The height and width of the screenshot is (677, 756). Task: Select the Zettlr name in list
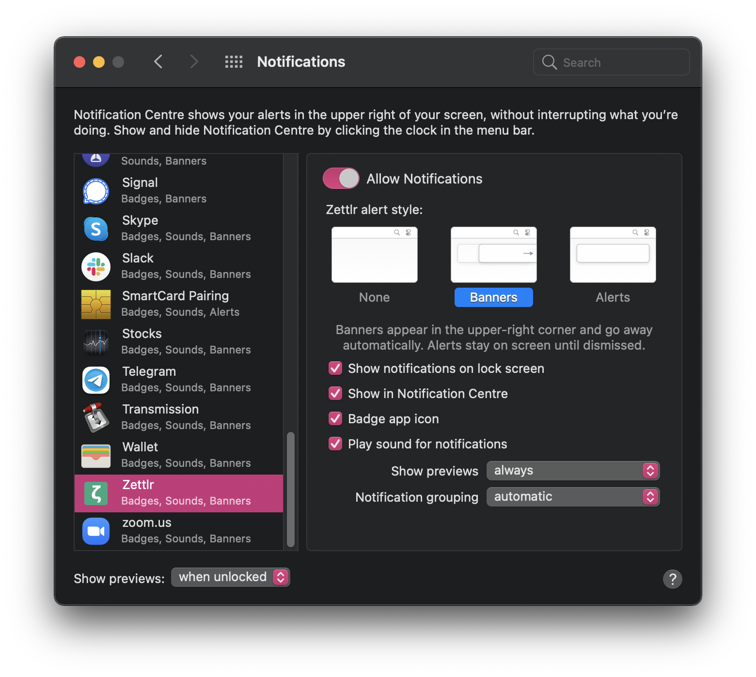(138, 485)
